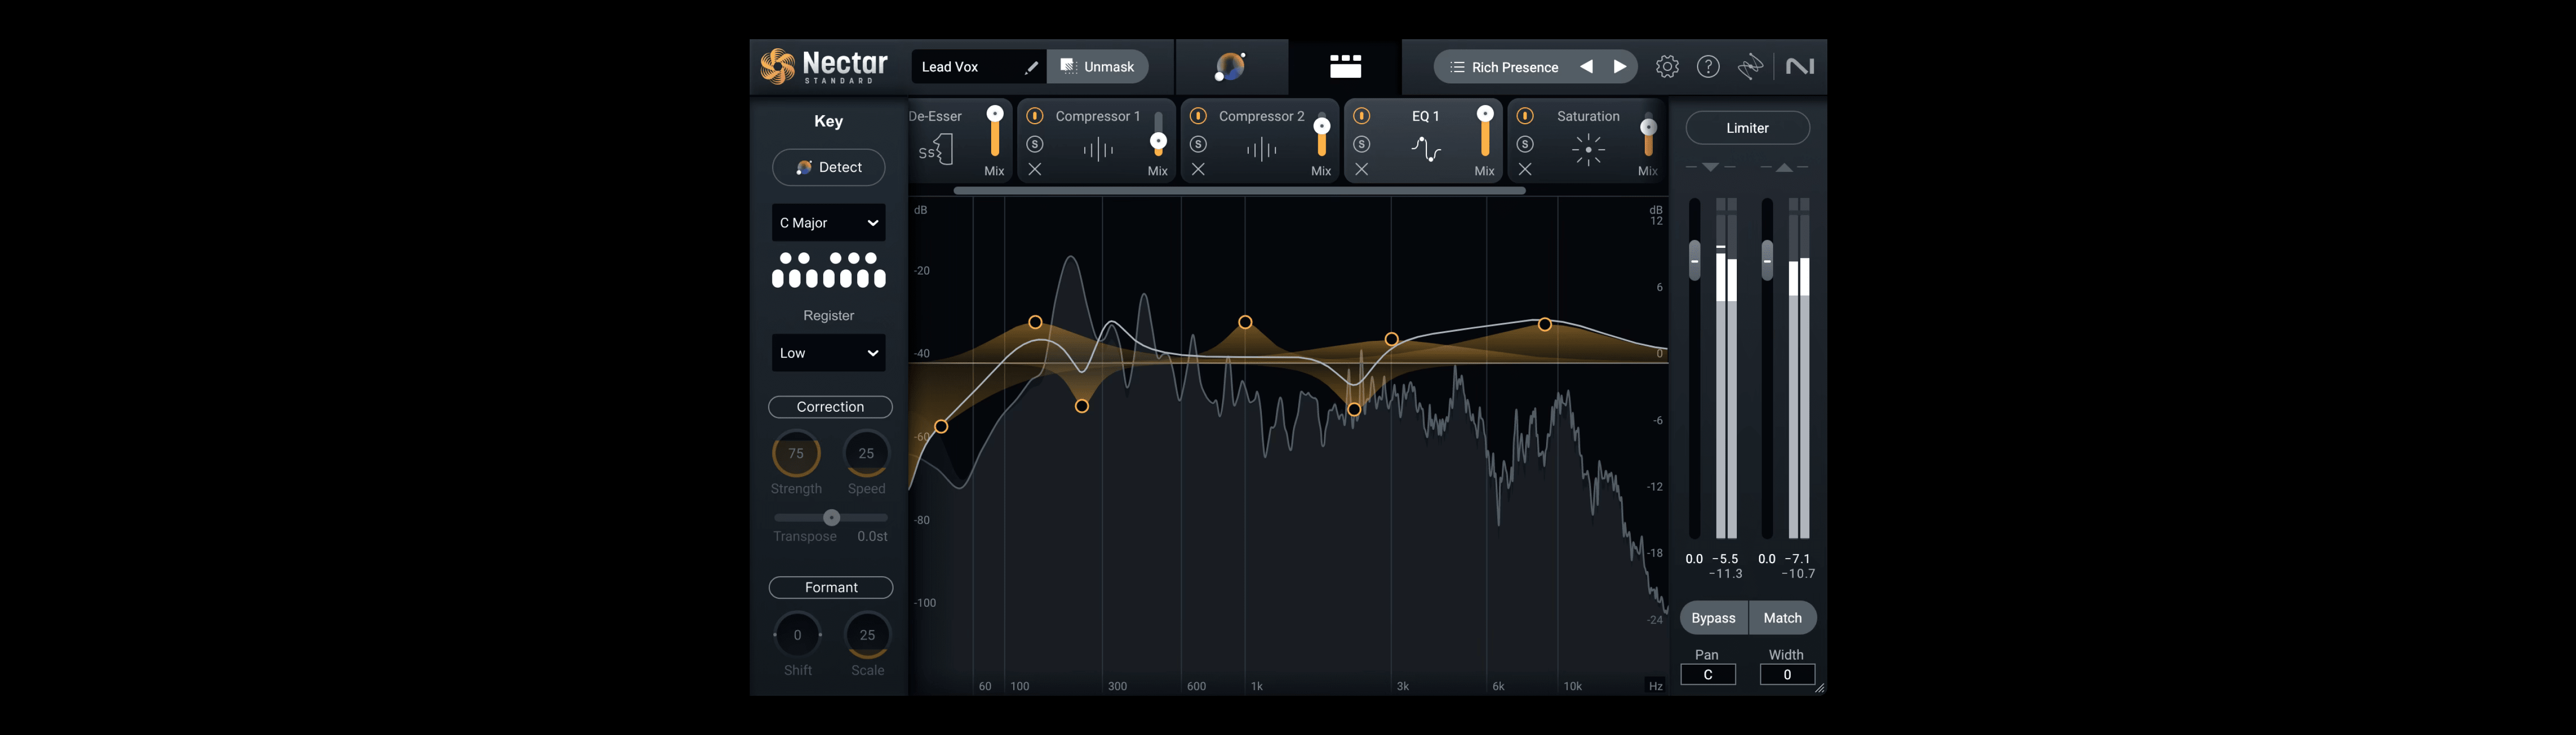The image size is (2576, 735).
Task: Toggle Compressor 1 power button
Action: [x=1035, y=116]
